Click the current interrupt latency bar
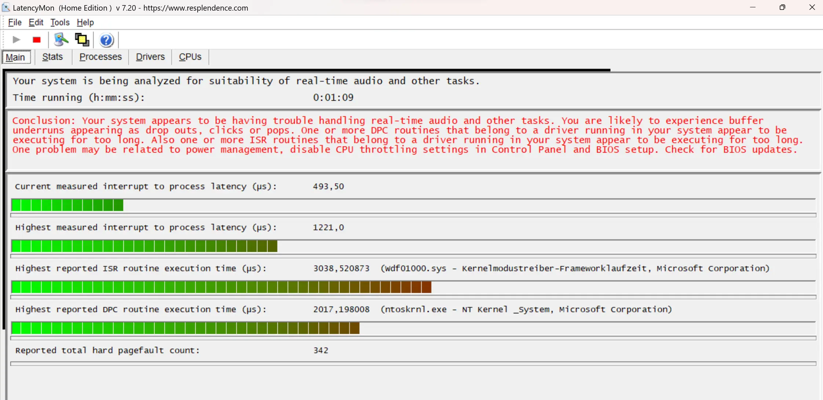The height and width of the screenshot is (400, 823). pos(67,205)
